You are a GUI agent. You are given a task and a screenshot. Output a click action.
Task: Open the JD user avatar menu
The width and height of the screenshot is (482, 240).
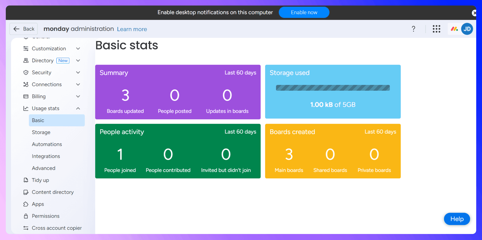(467, 29)
